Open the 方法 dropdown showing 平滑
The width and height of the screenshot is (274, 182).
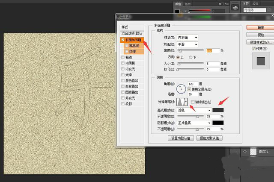188,44
